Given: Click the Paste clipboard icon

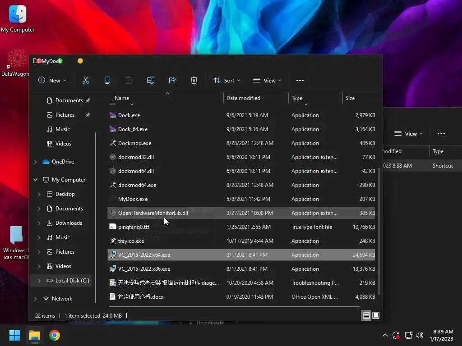Looking at the screenshot, I should pyautogui.click(x=129, y=80).
